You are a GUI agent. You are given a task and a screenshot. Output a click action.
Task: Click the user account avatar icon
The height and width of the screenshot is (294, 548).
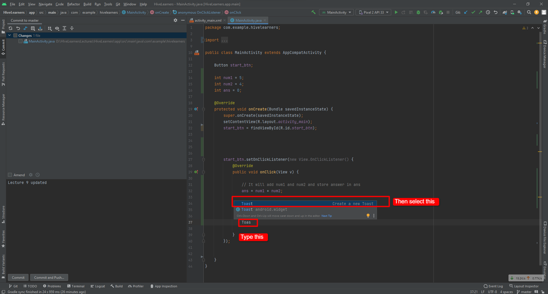544,12
